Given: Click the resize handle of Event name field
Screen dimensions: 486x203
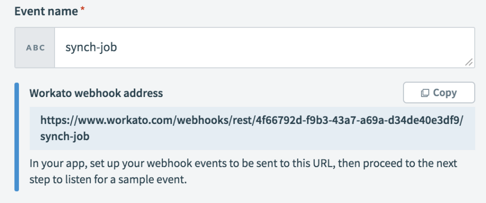Looking at the screenshot, I should pyautogui.click(x=468, y=62).
